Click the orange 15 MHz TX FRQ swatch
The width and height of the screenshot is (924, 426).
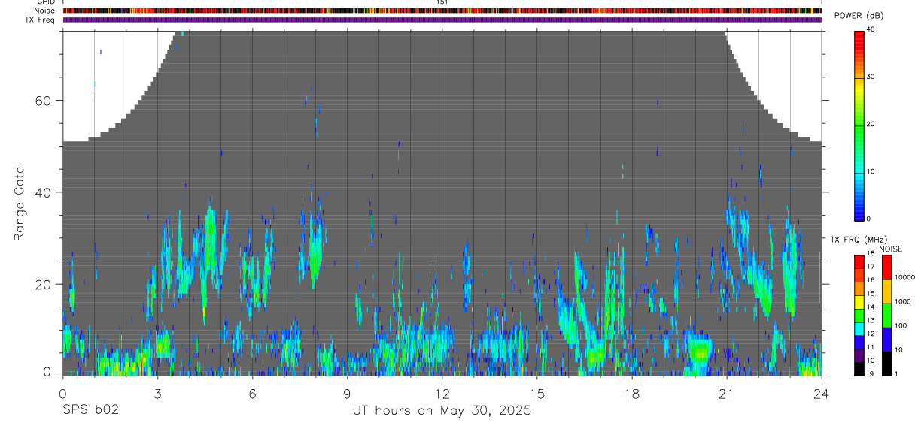[x=859, y=289]
